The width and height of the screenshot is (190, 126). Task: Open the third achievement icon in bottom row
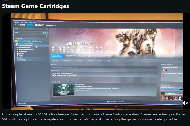tap(171, 98)
